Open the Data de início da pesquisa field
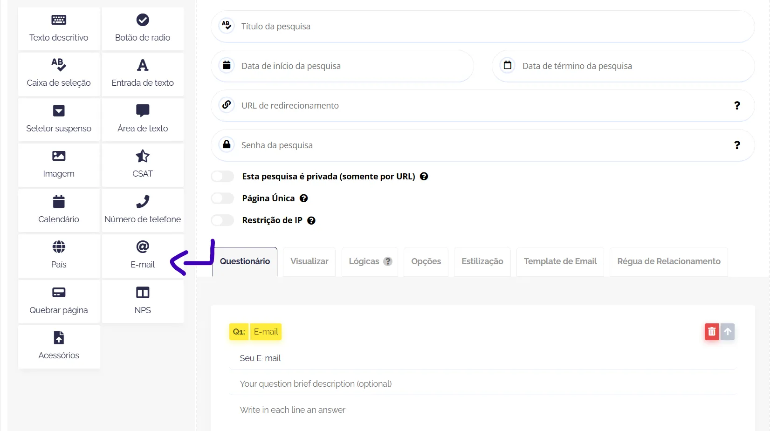Image resolution: width=784 pixels, height=431 pixels. pos(343,66)
